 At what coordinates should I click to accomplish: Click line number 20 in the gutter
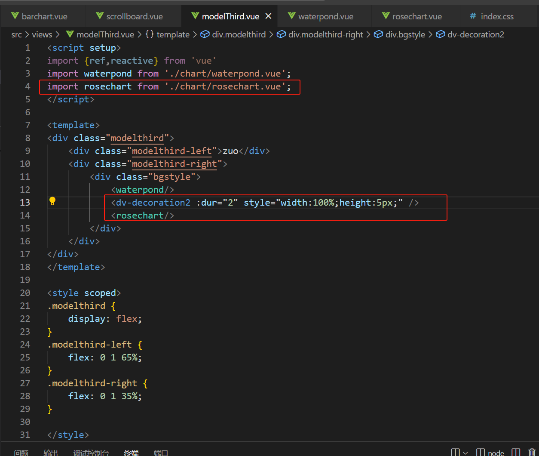coord(25,293)
